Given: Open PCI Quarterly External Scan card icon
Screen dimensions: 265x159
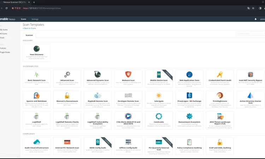Looking at the screenshot, I should point(159,142).
